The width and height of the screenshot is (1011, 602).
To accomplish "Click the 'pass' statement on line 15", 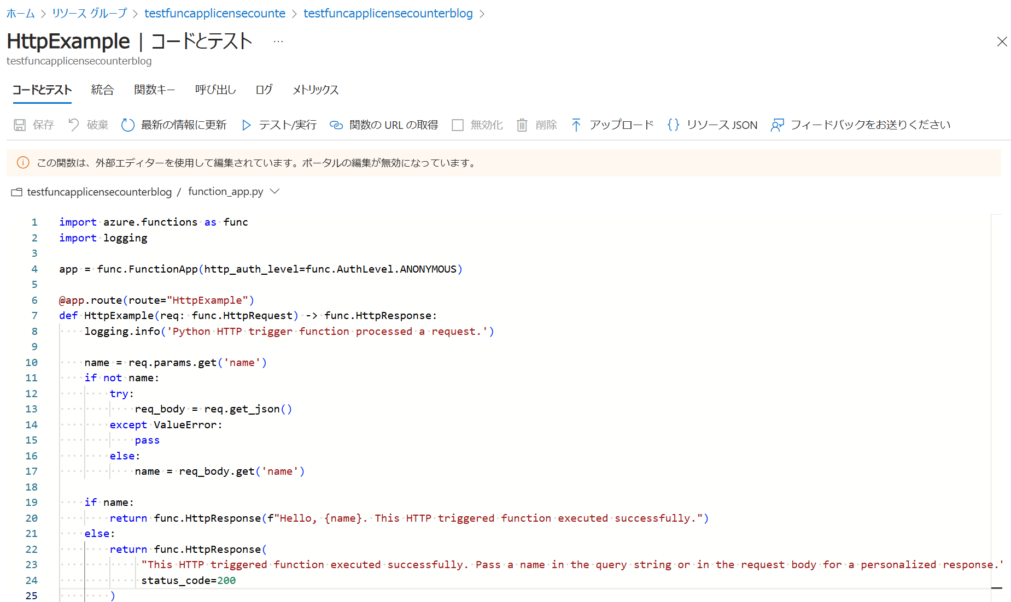I will click(x=147, y=440).
